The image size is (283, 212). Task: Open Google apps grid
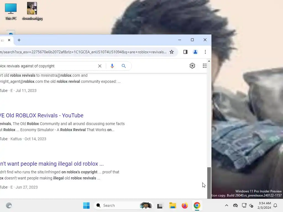tap(205, 66)
